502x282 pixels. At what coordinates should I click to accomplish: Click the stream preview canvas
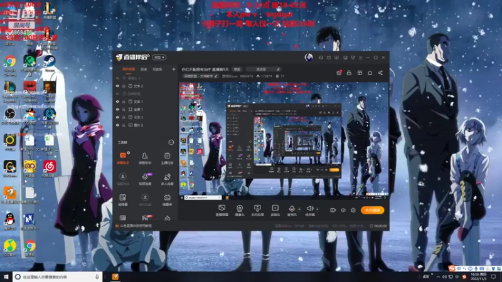pos(284,141)
